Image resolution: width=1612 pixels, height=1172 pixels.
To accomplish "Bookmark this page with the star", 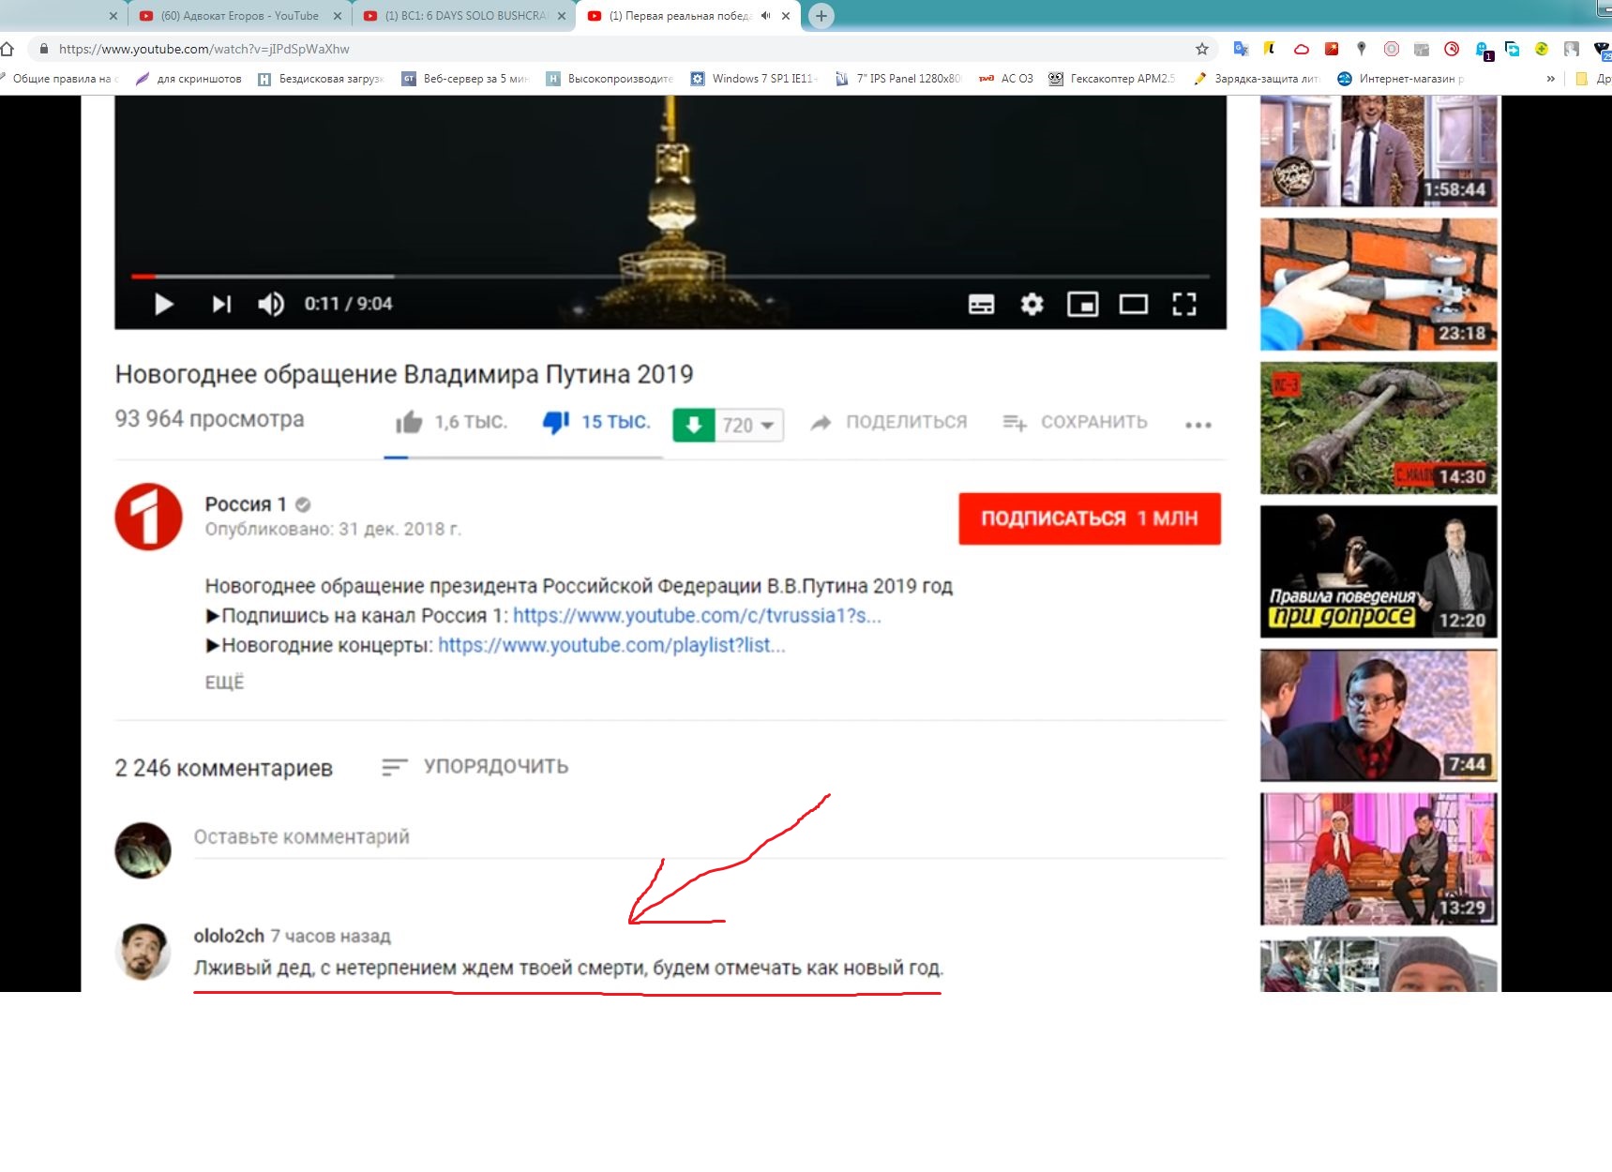I will coord(1202,49).
